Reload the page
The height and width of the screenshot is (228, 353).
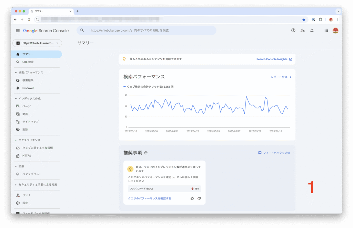(29, 20)
